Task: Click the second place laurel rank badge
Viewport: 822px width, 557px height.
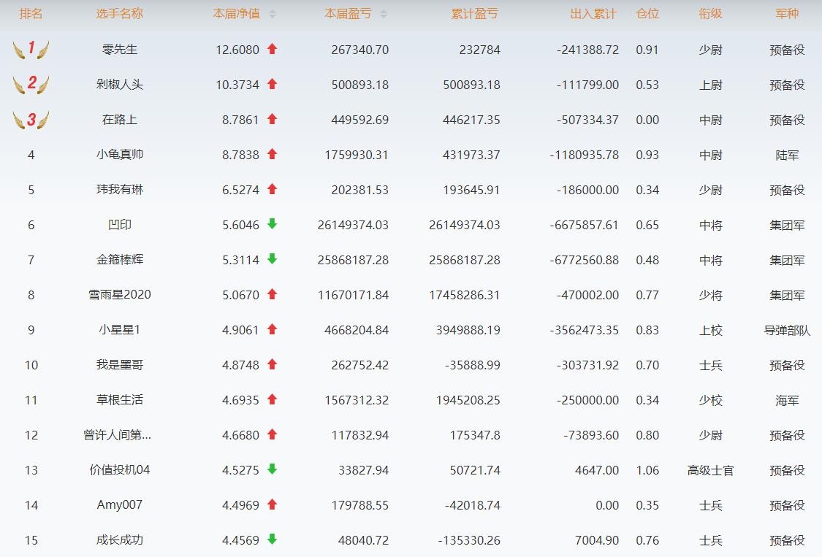Action: 31,85
